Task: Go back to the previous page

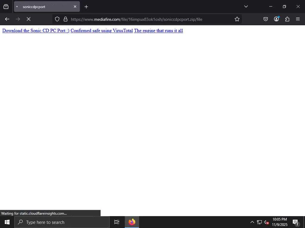Action: click(x=7, y=19)
